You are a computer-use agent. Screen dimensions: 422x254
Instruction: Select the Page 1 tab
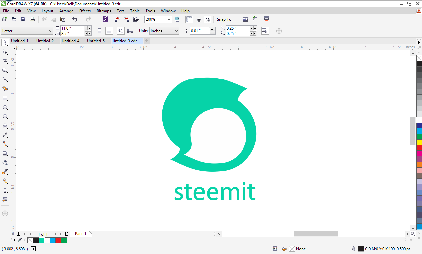[x=81, y=234]
